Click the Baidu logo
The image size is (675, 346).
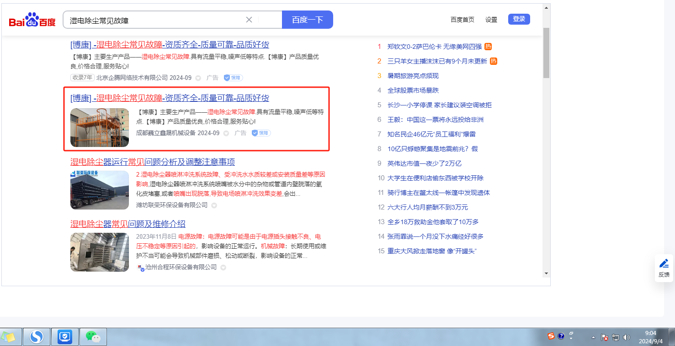[32, 20]
